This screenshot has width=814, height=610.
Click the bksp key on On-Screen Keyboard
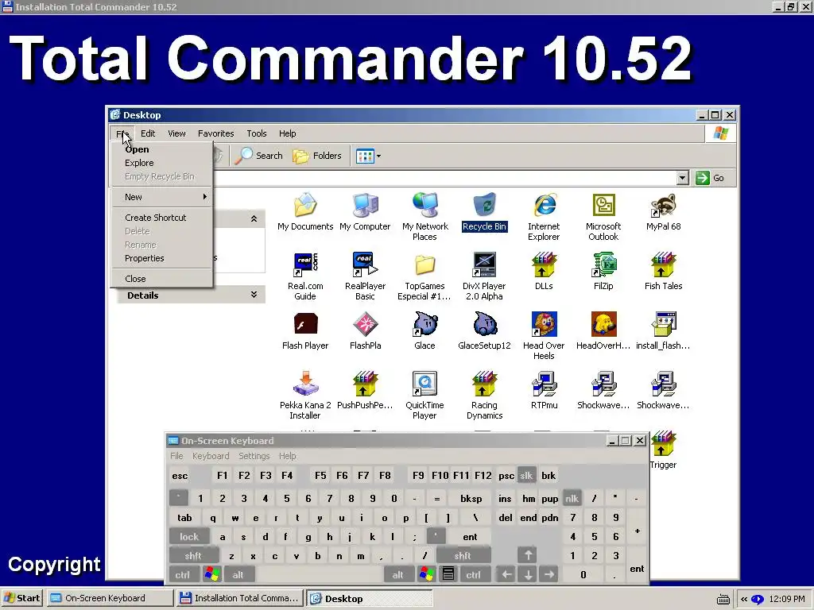point(471,499)
